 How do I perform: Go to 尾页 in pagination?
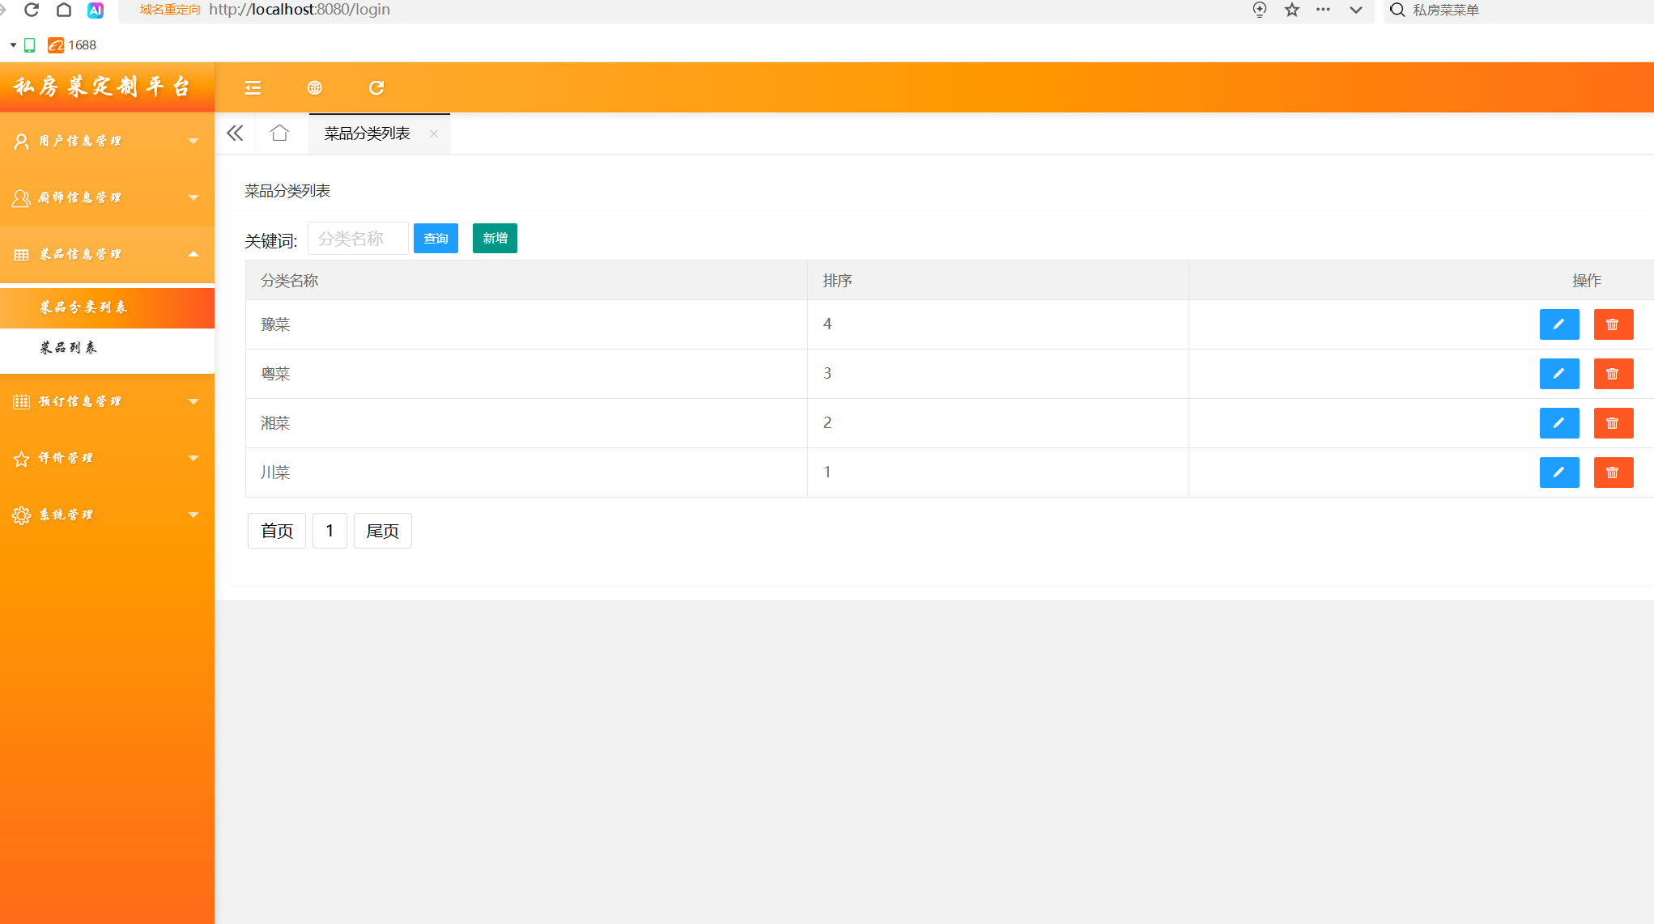tap(382, 531)
